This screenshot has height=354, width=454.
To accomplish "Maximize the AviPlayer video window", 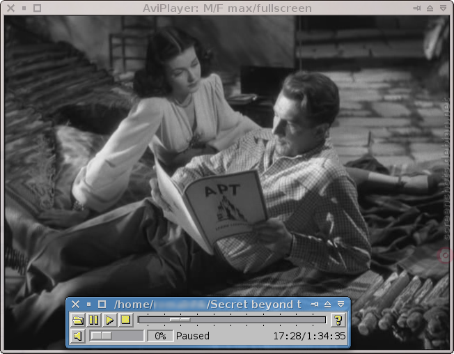I will click(37, 8).
